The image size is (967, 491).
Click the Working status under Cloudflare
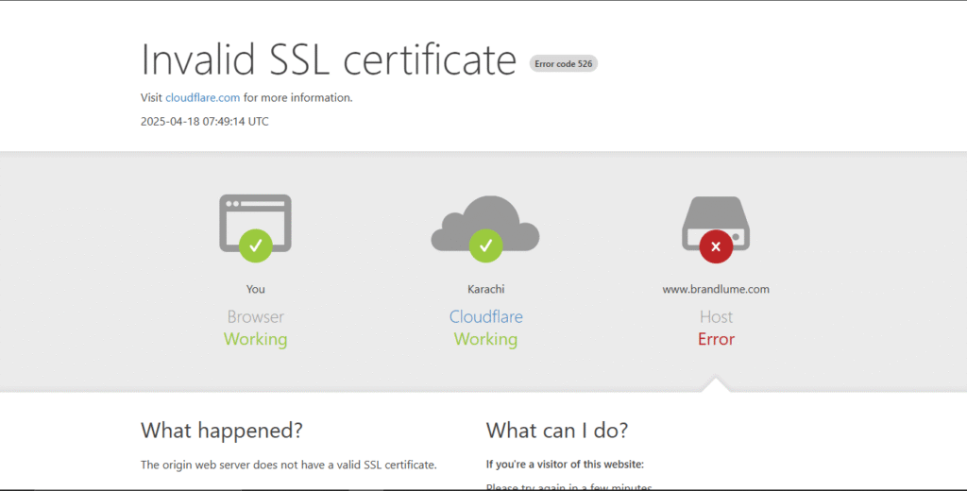point(485,339)
